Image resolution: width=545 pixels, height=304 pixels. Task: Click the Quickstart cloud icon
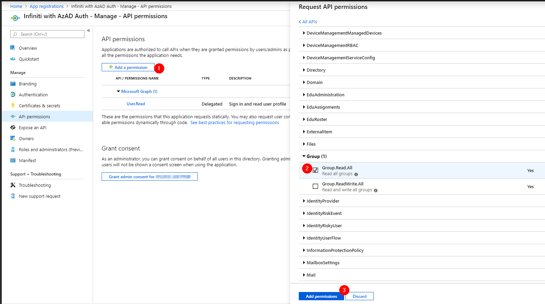click(x=13, y=59)
